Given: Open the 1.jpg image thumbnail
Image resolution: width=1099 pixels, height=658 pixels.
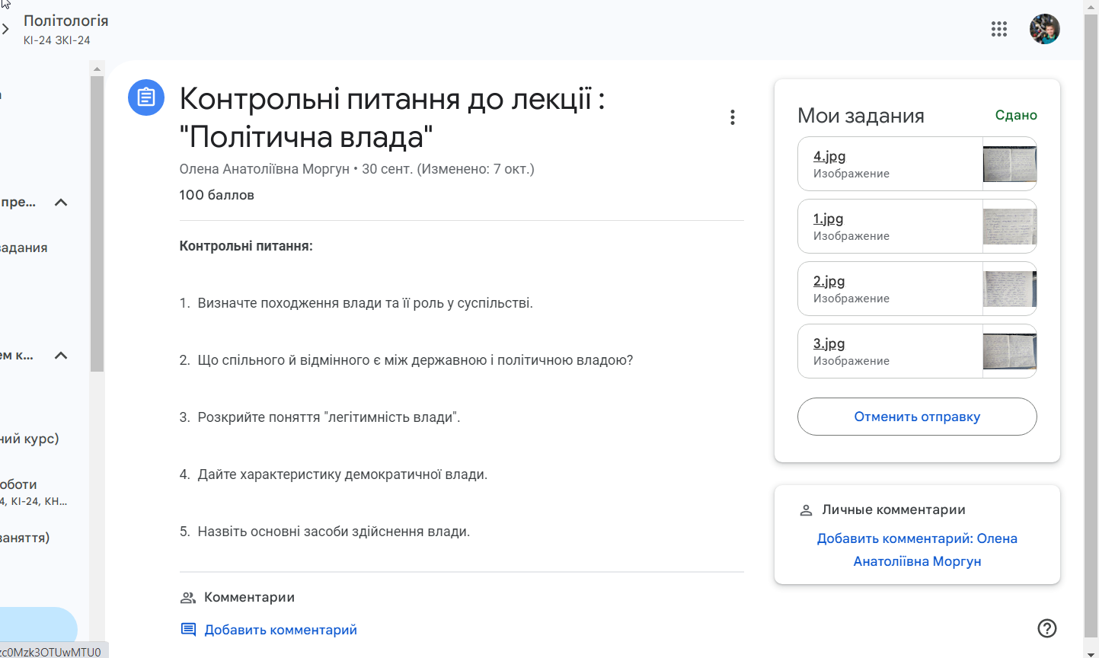Looking at the screenshot, I should pyautogui.click(x=1009, y=226).
